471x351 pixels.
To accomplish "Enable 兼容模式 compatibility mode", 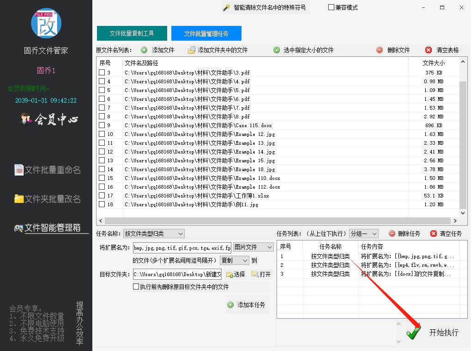I will [x=332, y=7].
